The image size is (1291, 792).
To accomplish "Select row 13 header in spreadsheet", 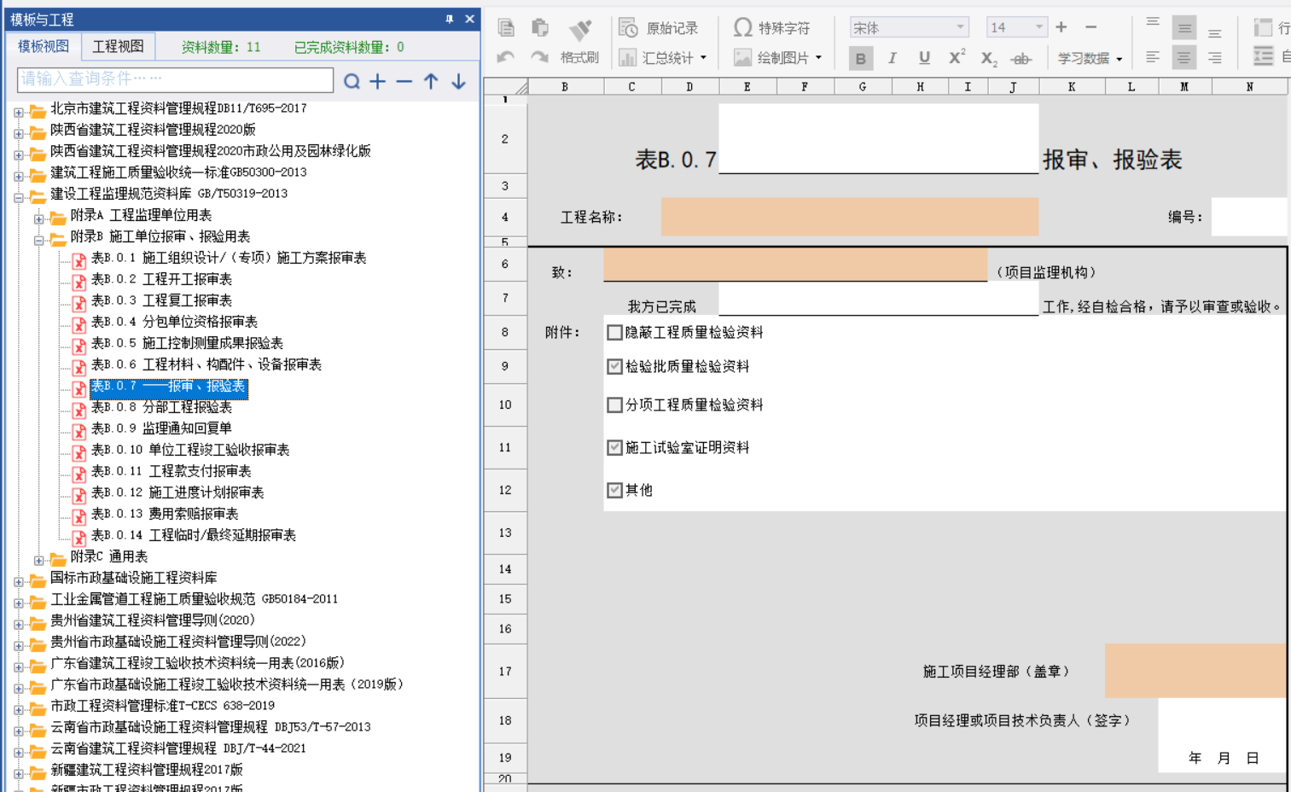I will [x=505, y=533].
